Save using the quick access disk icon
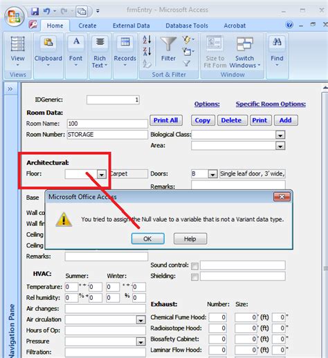This screenshot has width=328, height=358. click(35, 11)
